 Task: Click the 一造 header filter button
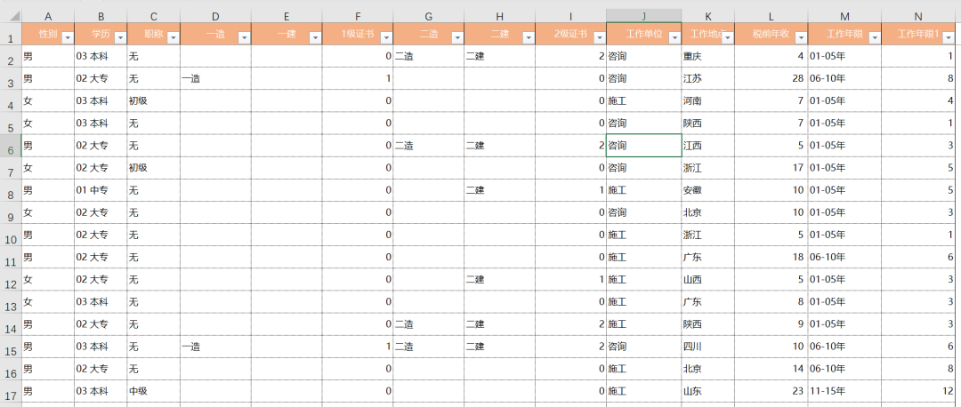click(x=243, y=37)
